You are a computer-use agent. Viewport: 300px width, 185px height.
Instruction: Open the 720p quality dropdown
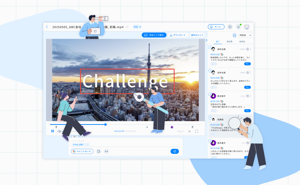(180, 131)
